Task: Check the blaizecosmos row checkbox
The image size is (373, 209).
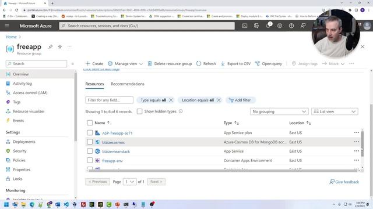Action: tap(90, 142)
